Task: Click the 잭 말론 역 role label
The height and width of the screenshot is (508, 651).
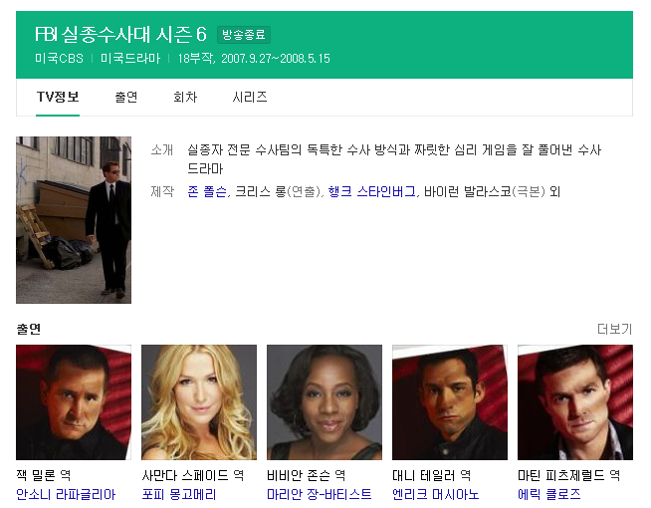Action: (x=44, y=475)
